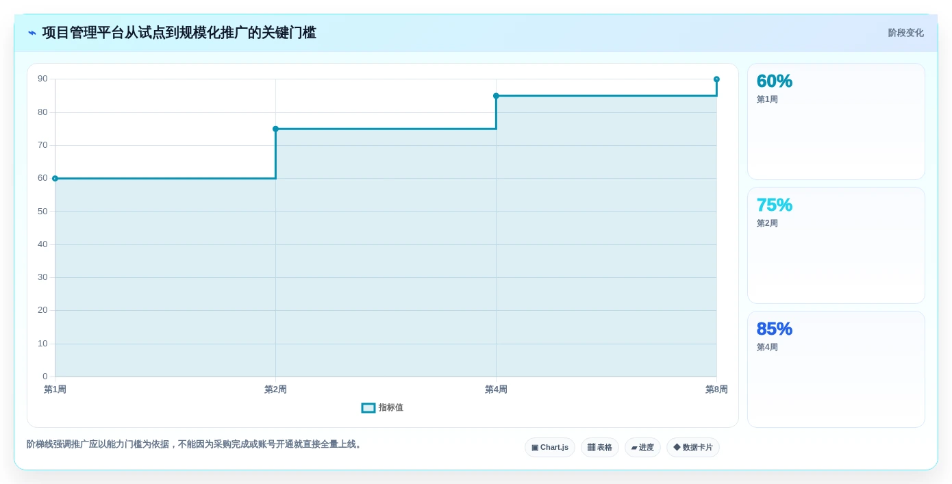Click the 第1周 x-axis label
Image resolution: width=952 pixels, height=484 pixels.
(x=55, y=390)
